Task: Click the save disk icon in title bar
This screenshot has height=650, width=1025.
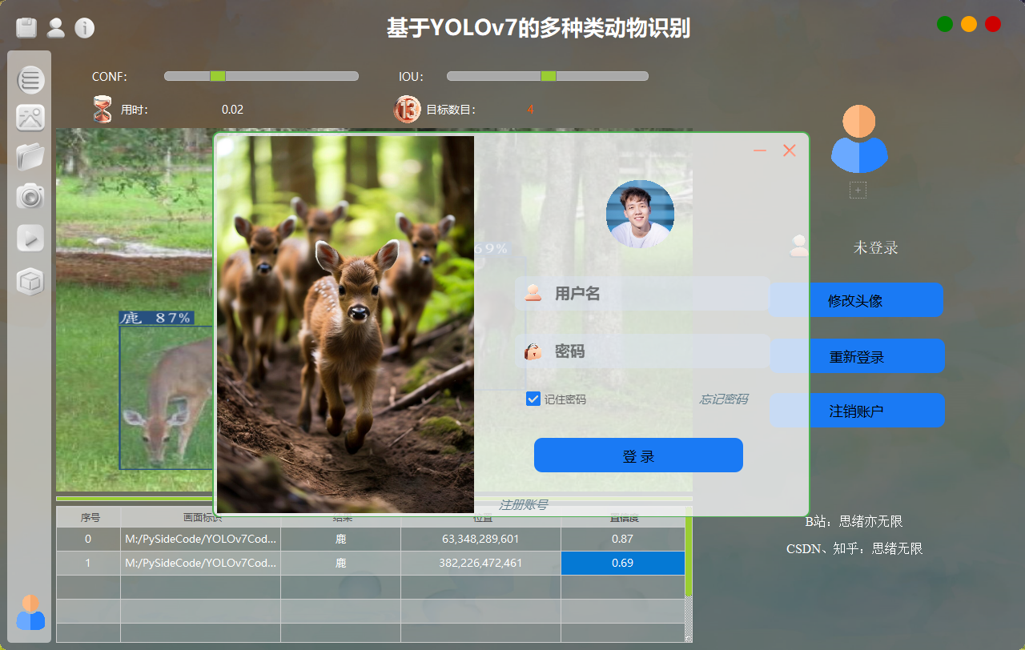Action: (x=26, y=28)
